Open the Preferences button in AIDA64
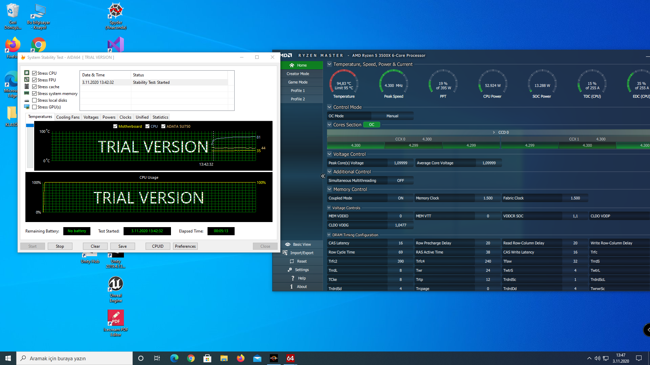 (185, 246)
